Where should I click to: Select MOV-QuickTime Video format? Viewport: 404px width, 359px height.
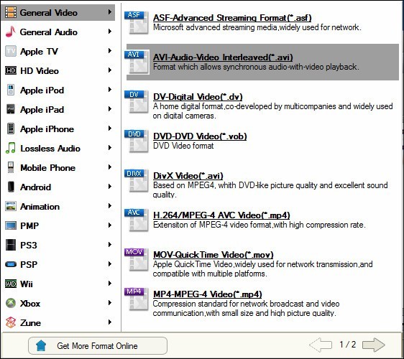tap(213, 255)
